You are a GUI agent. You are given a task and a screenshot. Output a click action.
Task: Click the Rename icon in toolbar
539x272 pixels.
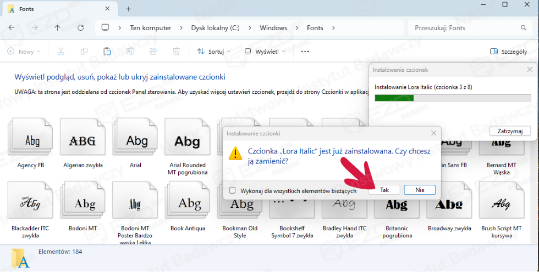(130, 52)
